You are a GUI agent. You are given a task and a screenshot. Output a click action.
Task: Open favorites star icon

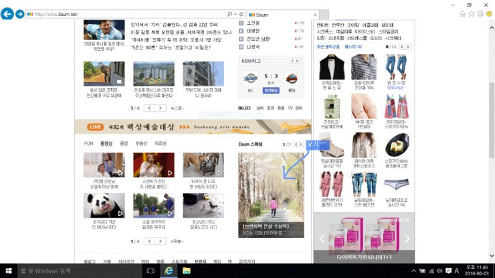[472, 14]
